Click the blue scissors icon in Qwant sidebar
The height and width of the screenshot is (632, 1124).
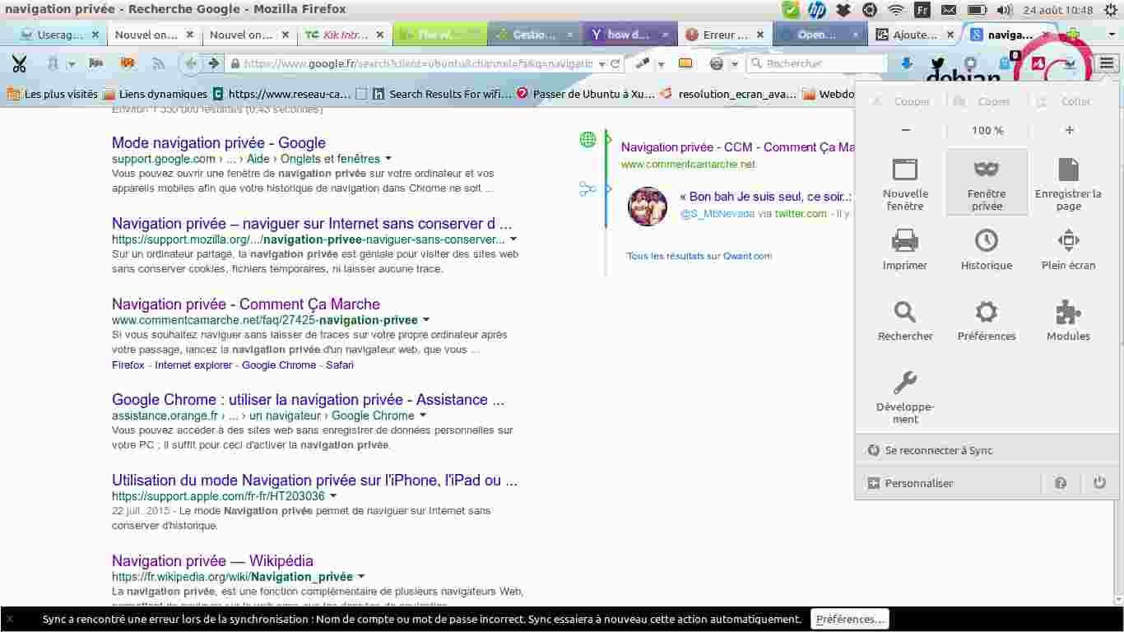[x=588, y=189]
